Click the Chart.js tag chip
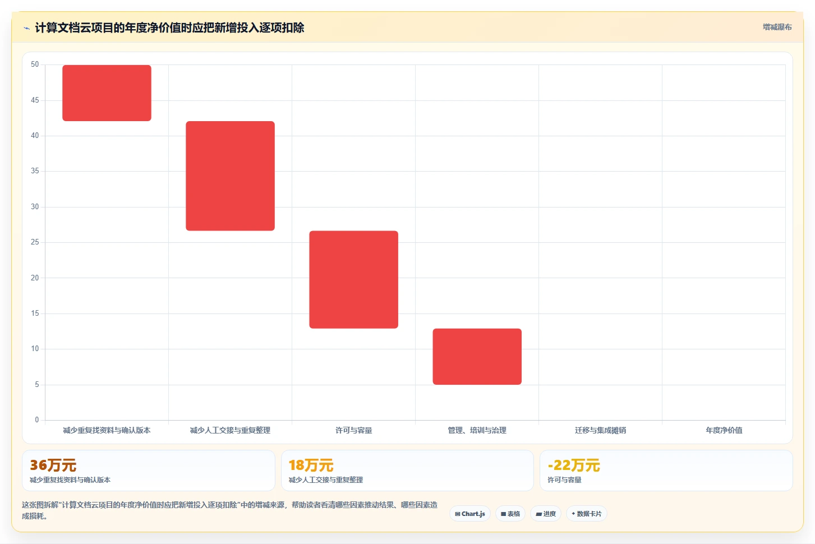This screenshot has width=815, height=544. coord(470,514)
